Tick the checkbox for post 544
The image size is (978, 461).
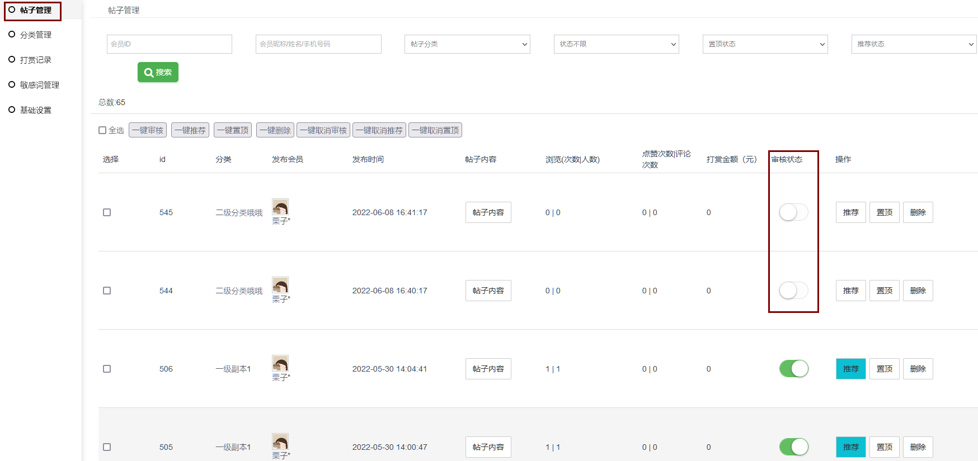coord(107,291)
